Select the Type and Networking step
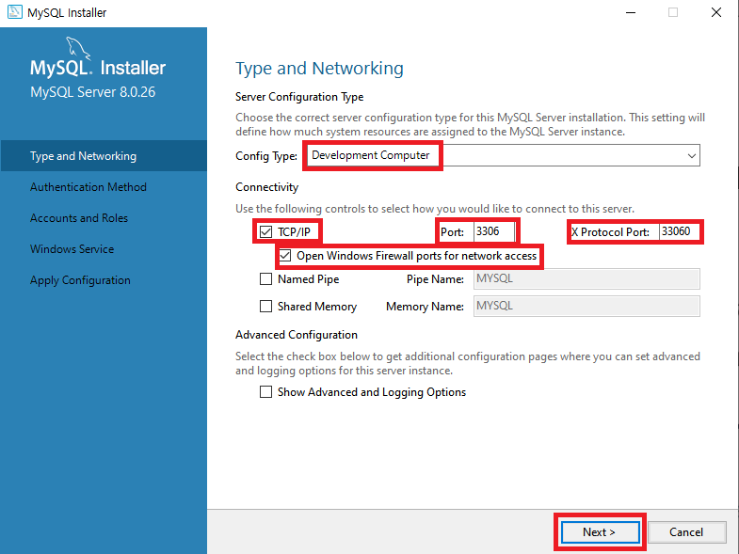The image size is (739, 554). [104, 156]
